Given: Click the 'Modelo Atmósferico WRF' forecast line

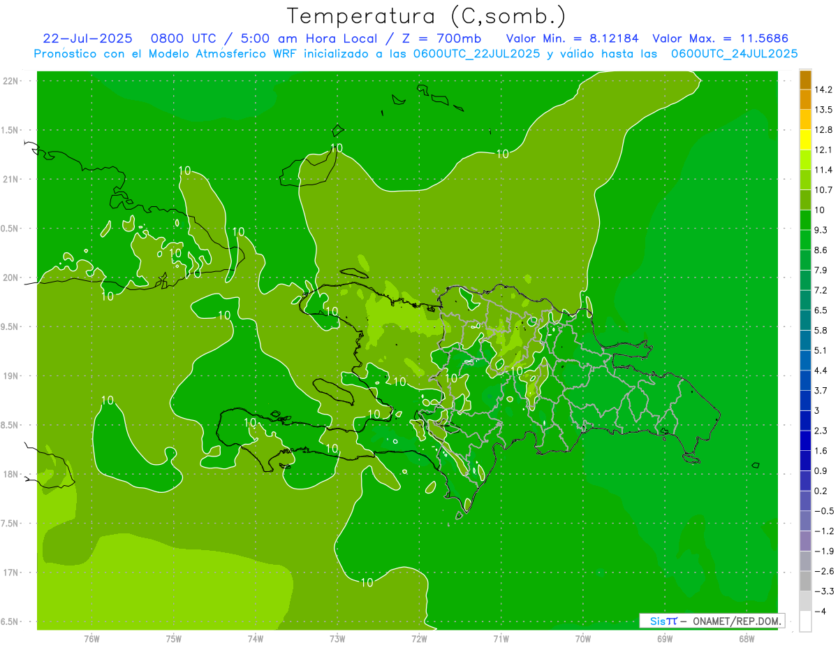Looking at the screenshot, I should [x=416, y=54].
